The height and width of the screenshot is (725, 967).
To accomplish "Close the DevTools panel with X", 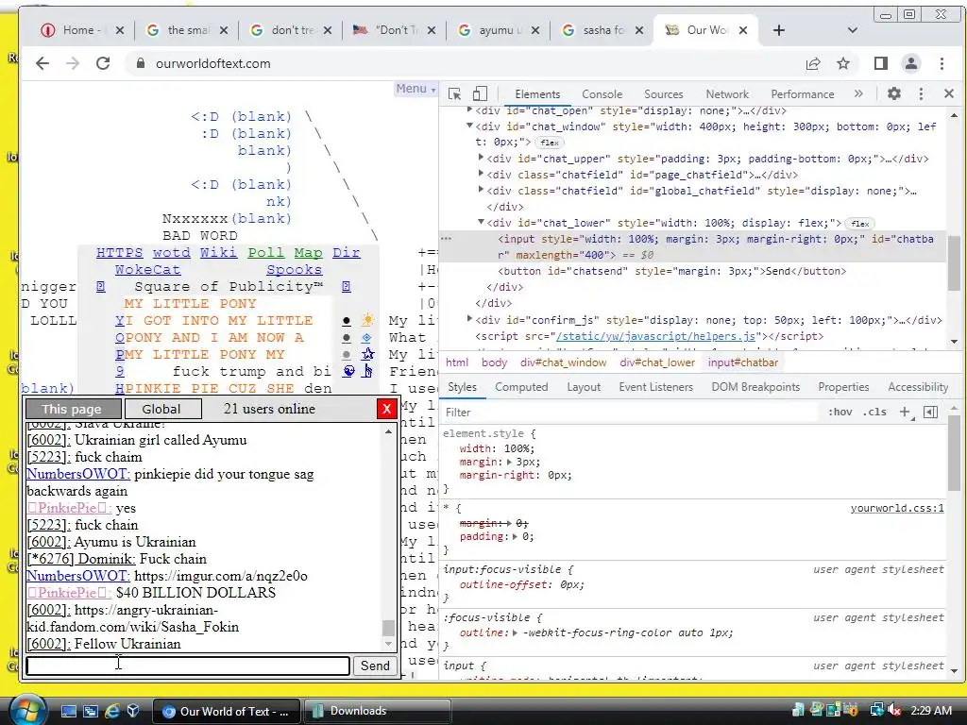I will tap(949, 93).
